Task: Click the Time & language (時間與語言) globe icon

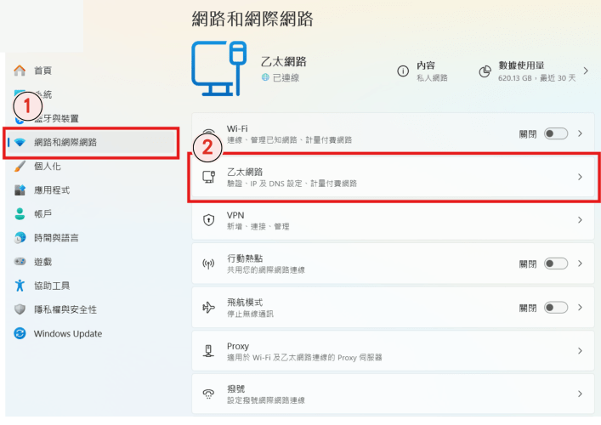Action: click(20, 238)
